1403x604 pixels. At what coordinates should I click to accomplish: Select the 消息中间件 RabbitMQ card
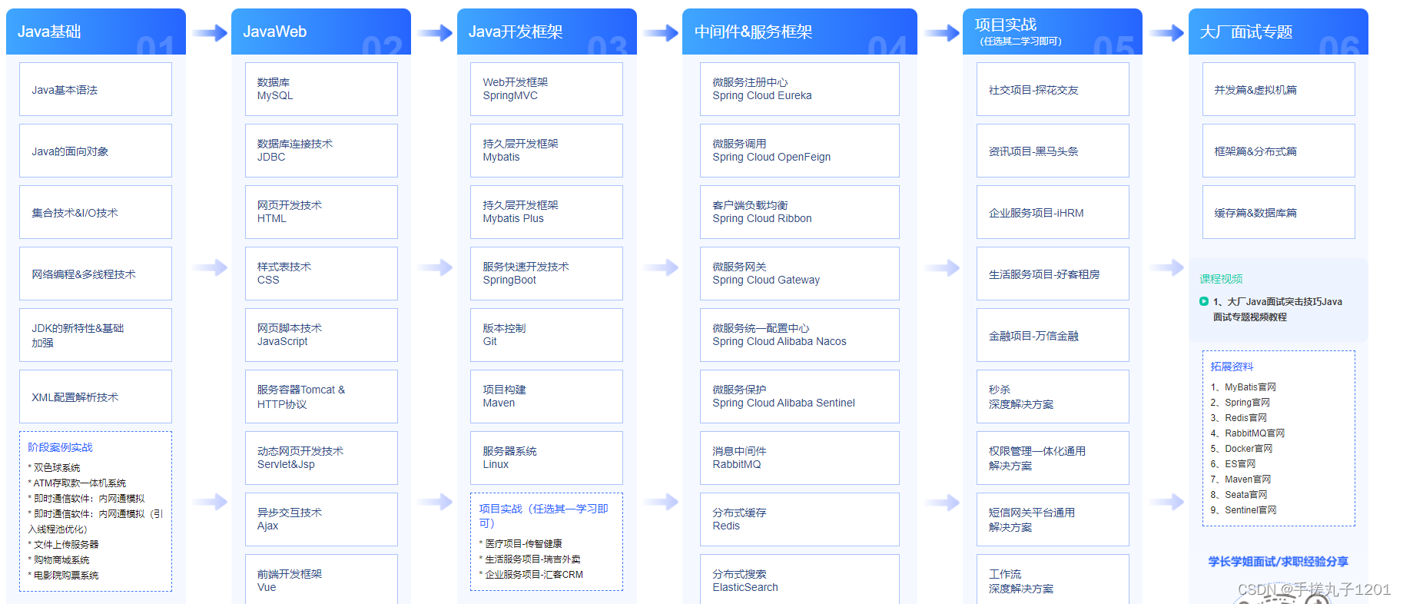pos(800,458)
